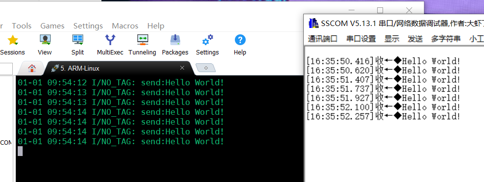This screenshot has width=484, height=182.
Task: Open the Tunneling tool
Action: 143,40
